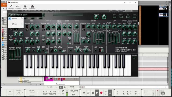172x97 pixels.
Task: Click the transport Stop button
Action: (93, 93)
